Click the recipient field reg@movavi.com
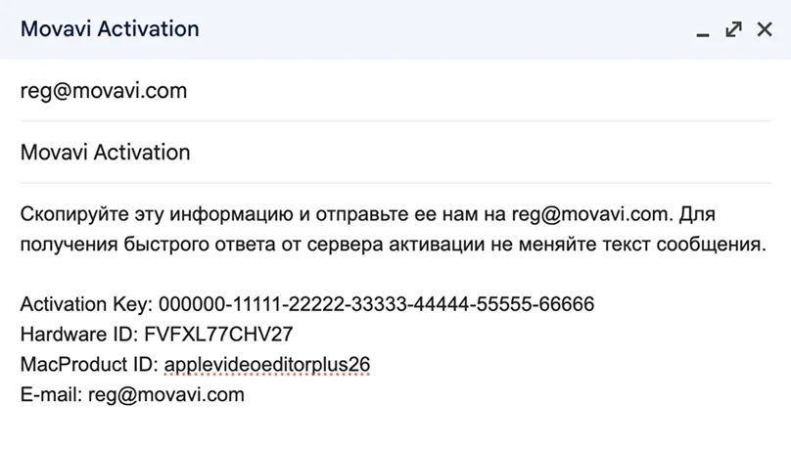Image resolution: width=791 pixels, height=449 pixels. [103, 91]
